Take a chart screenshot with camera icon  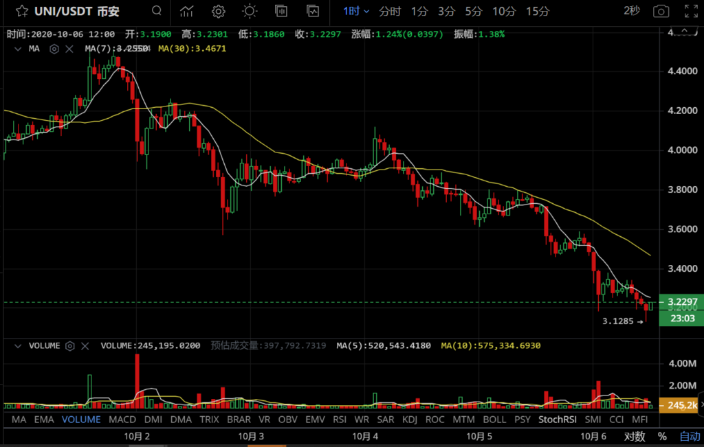click(661, 11)
